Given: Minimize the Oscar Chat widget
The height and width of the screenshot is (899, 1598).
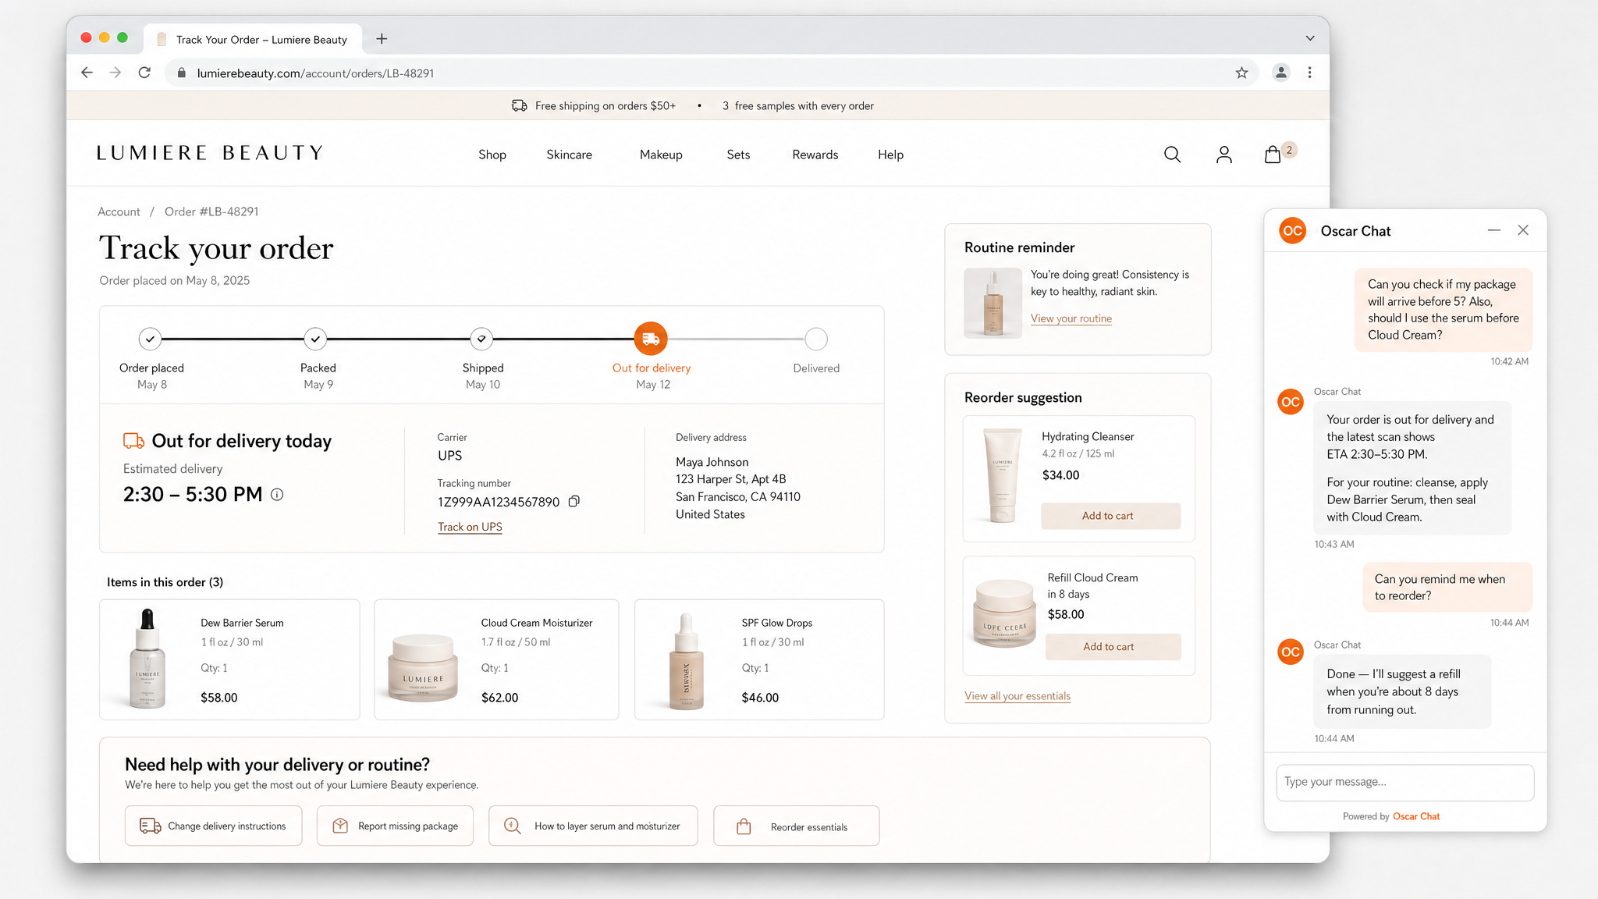Looking at the screenshot, I should coord(1493,230).
